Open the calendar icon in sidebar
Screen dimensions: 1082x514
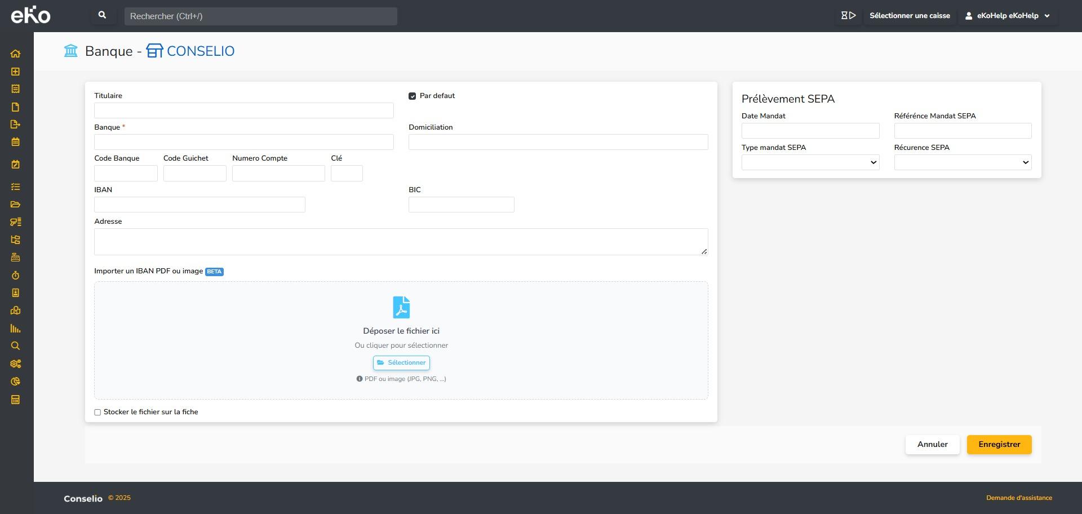(15, 142)
